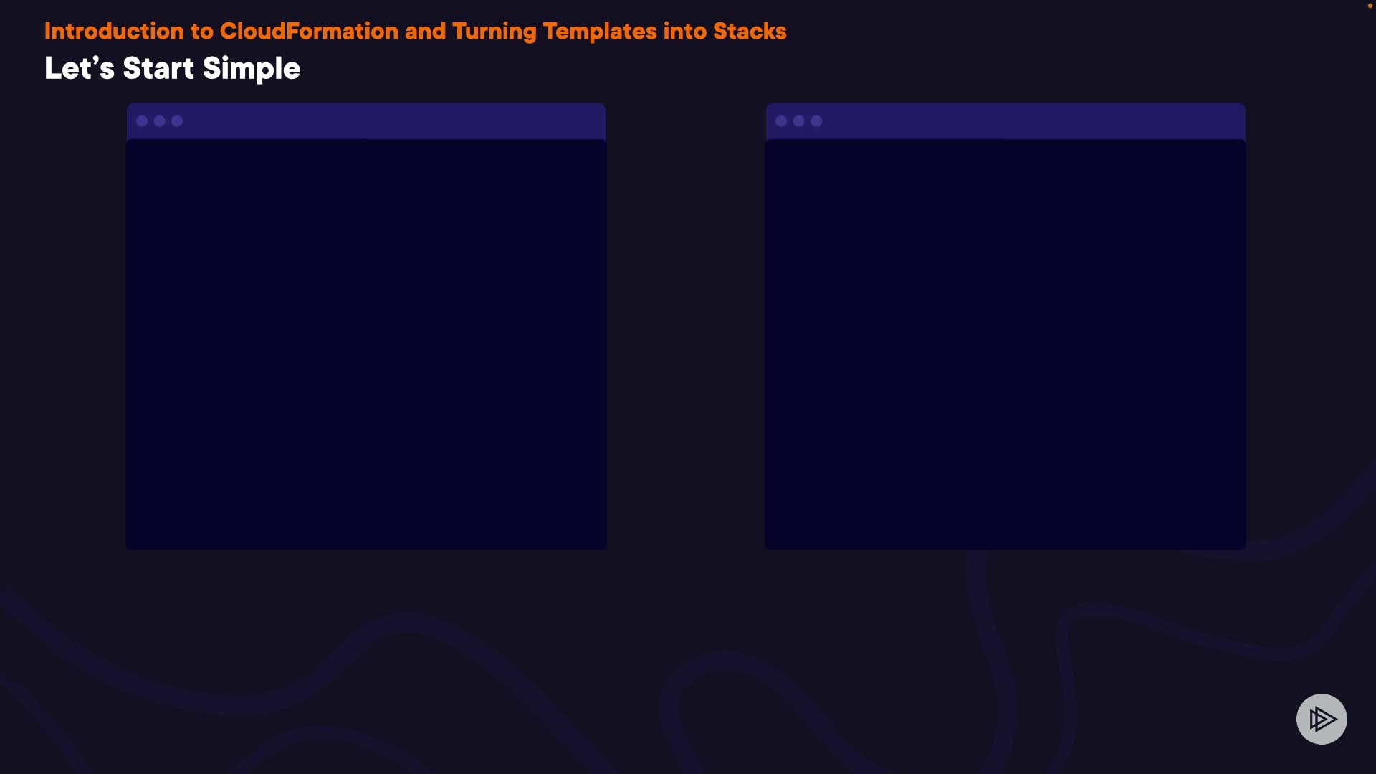Click middle dot in right window title bar
Viewport: 1376px width, 774px height.
coord(798,121)
